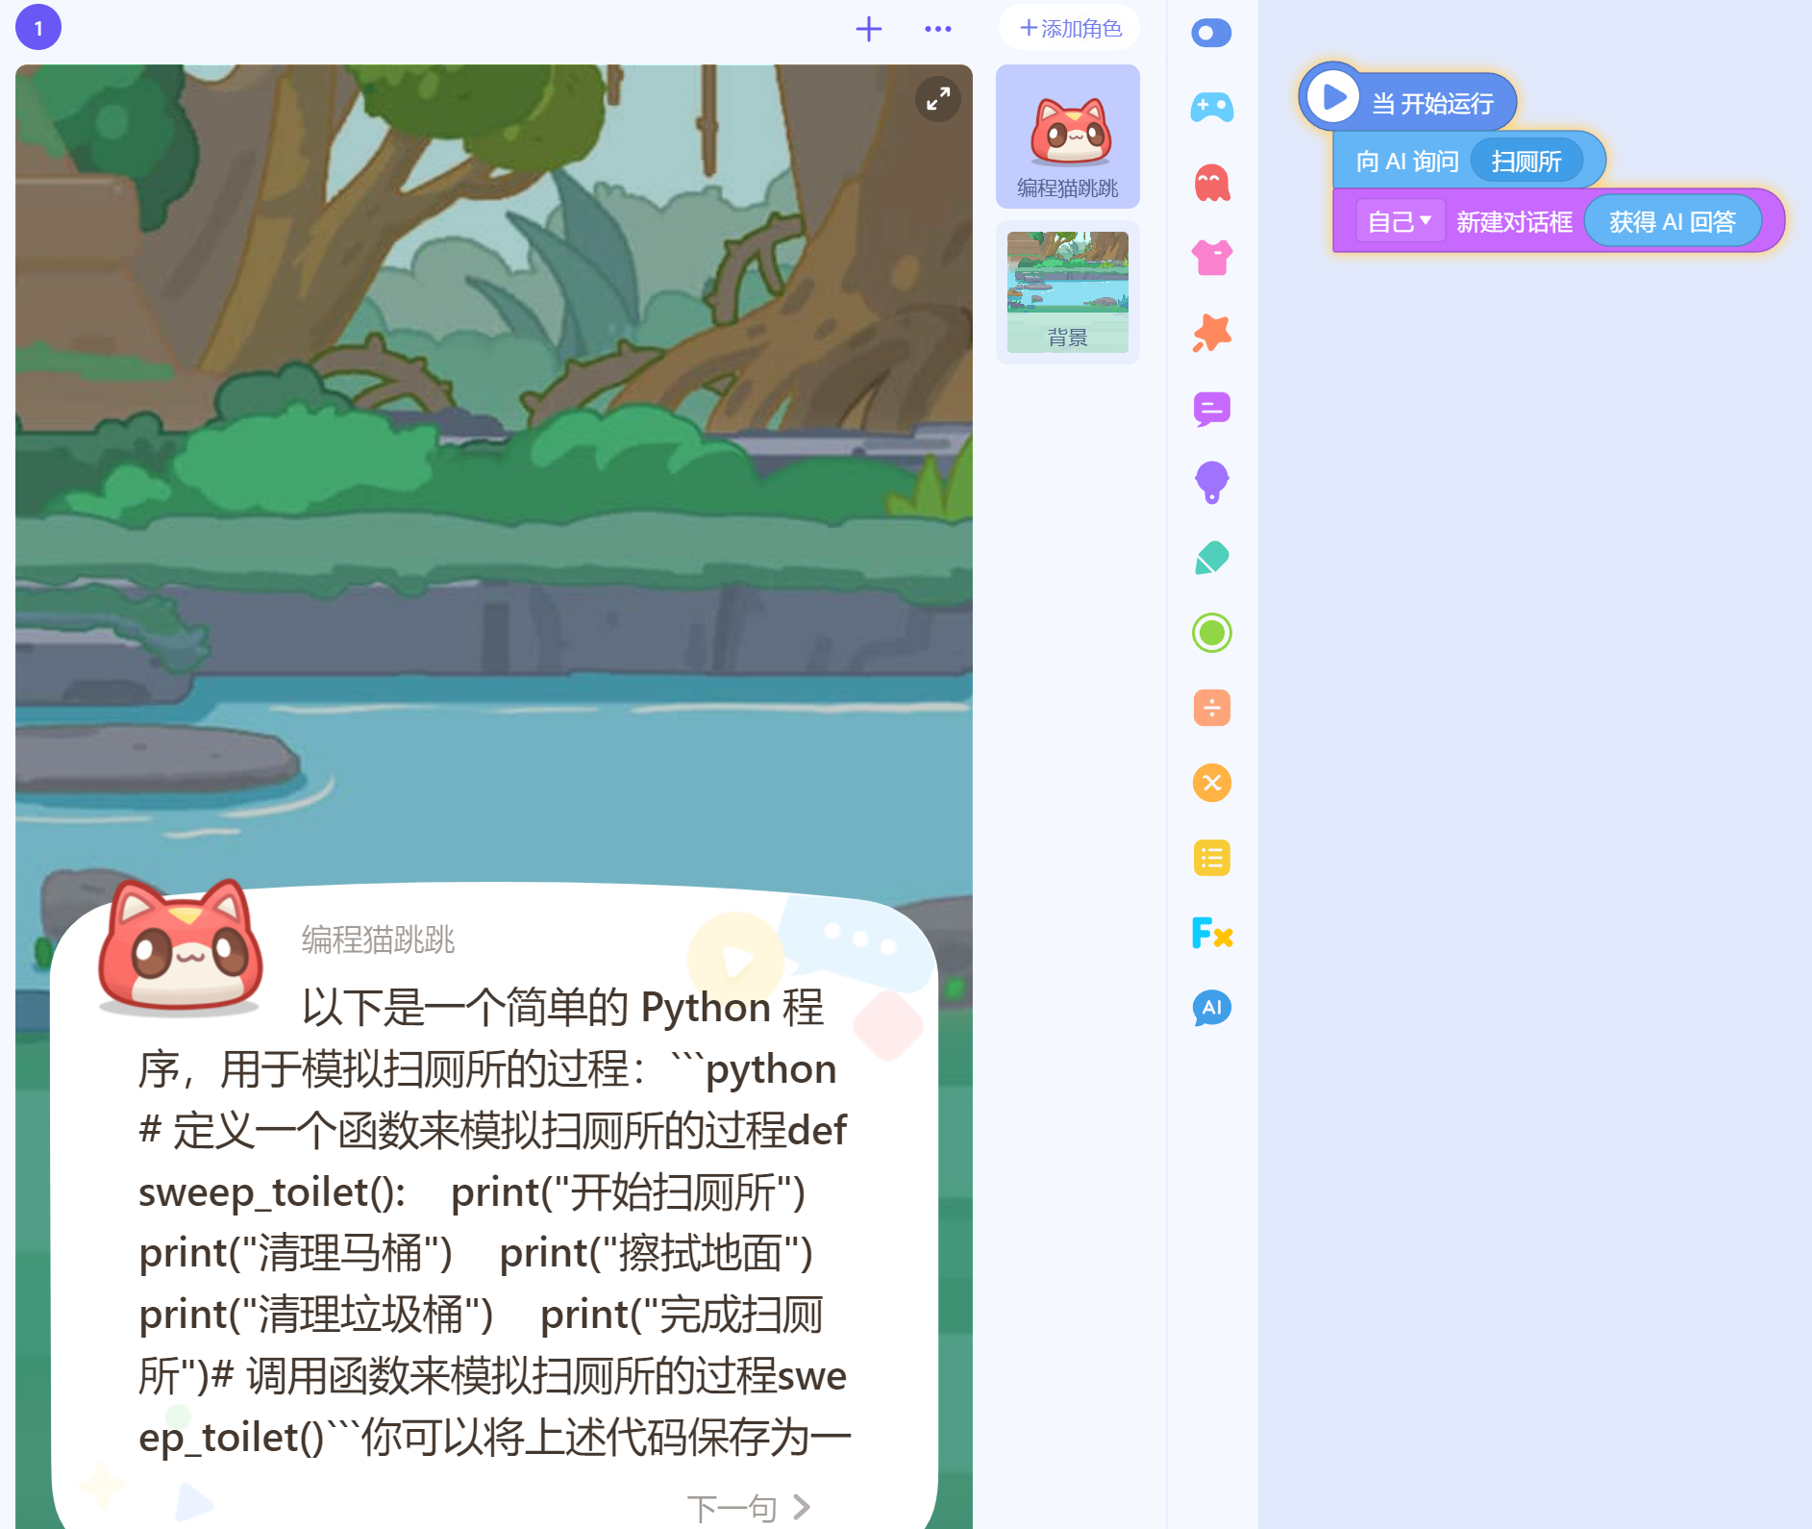Image resolution: width=1812 pixels, height=1529 pixels.
Task: Open the purple speech bubble dialog category
Action: [x=1211, y=409]
